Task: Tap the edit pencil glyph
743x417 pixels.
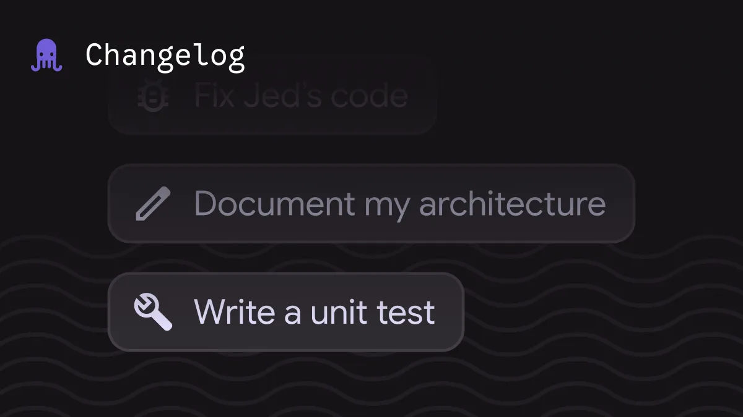Action: pos(152,204)
